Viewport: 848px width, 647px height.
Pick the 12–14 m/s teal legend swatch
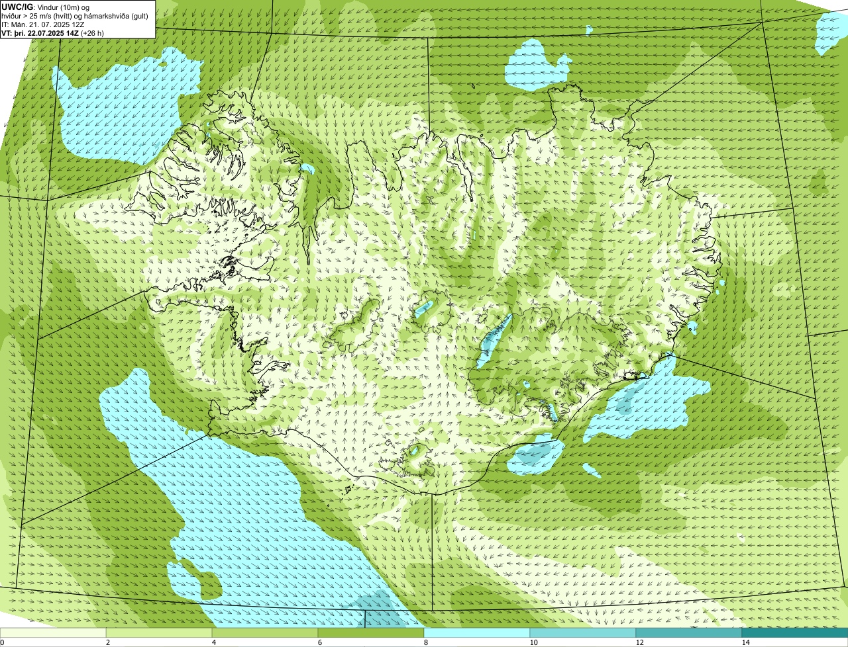pyautogui.click(x=689, y=633)
